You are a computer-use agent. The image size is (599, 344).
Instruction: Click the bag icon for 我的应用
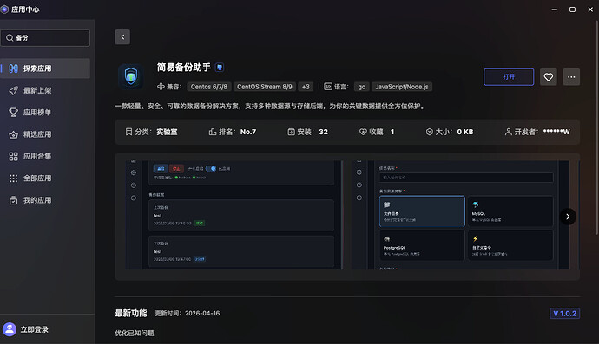(x=13, y=200)
